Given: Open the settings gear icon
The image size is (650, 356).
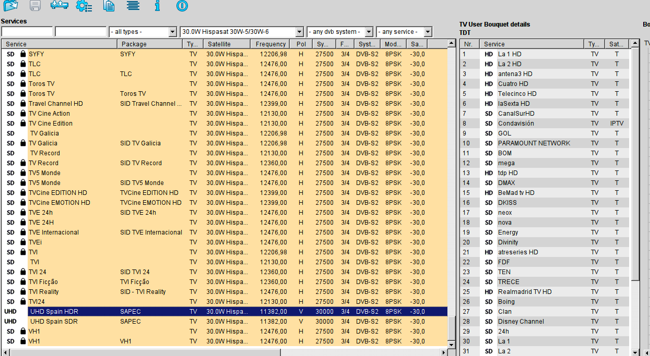Looking at the screenshot, I should [x=84, y=6].
